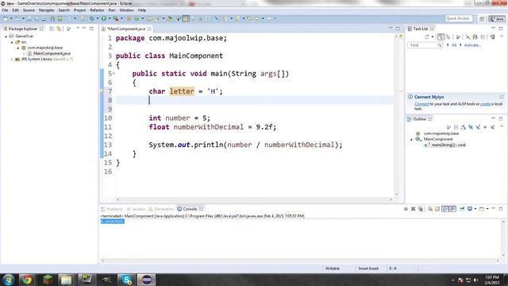Open the Run icon dropdown arrow
This screenshot has height=286, width=508.
pyautogui.click(x=110, y=18)
